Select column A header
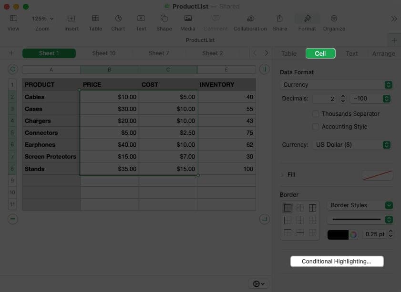Image resolution: width=401 pixels, height=292 pixels. pyautogui.click(x=51, y=70)
